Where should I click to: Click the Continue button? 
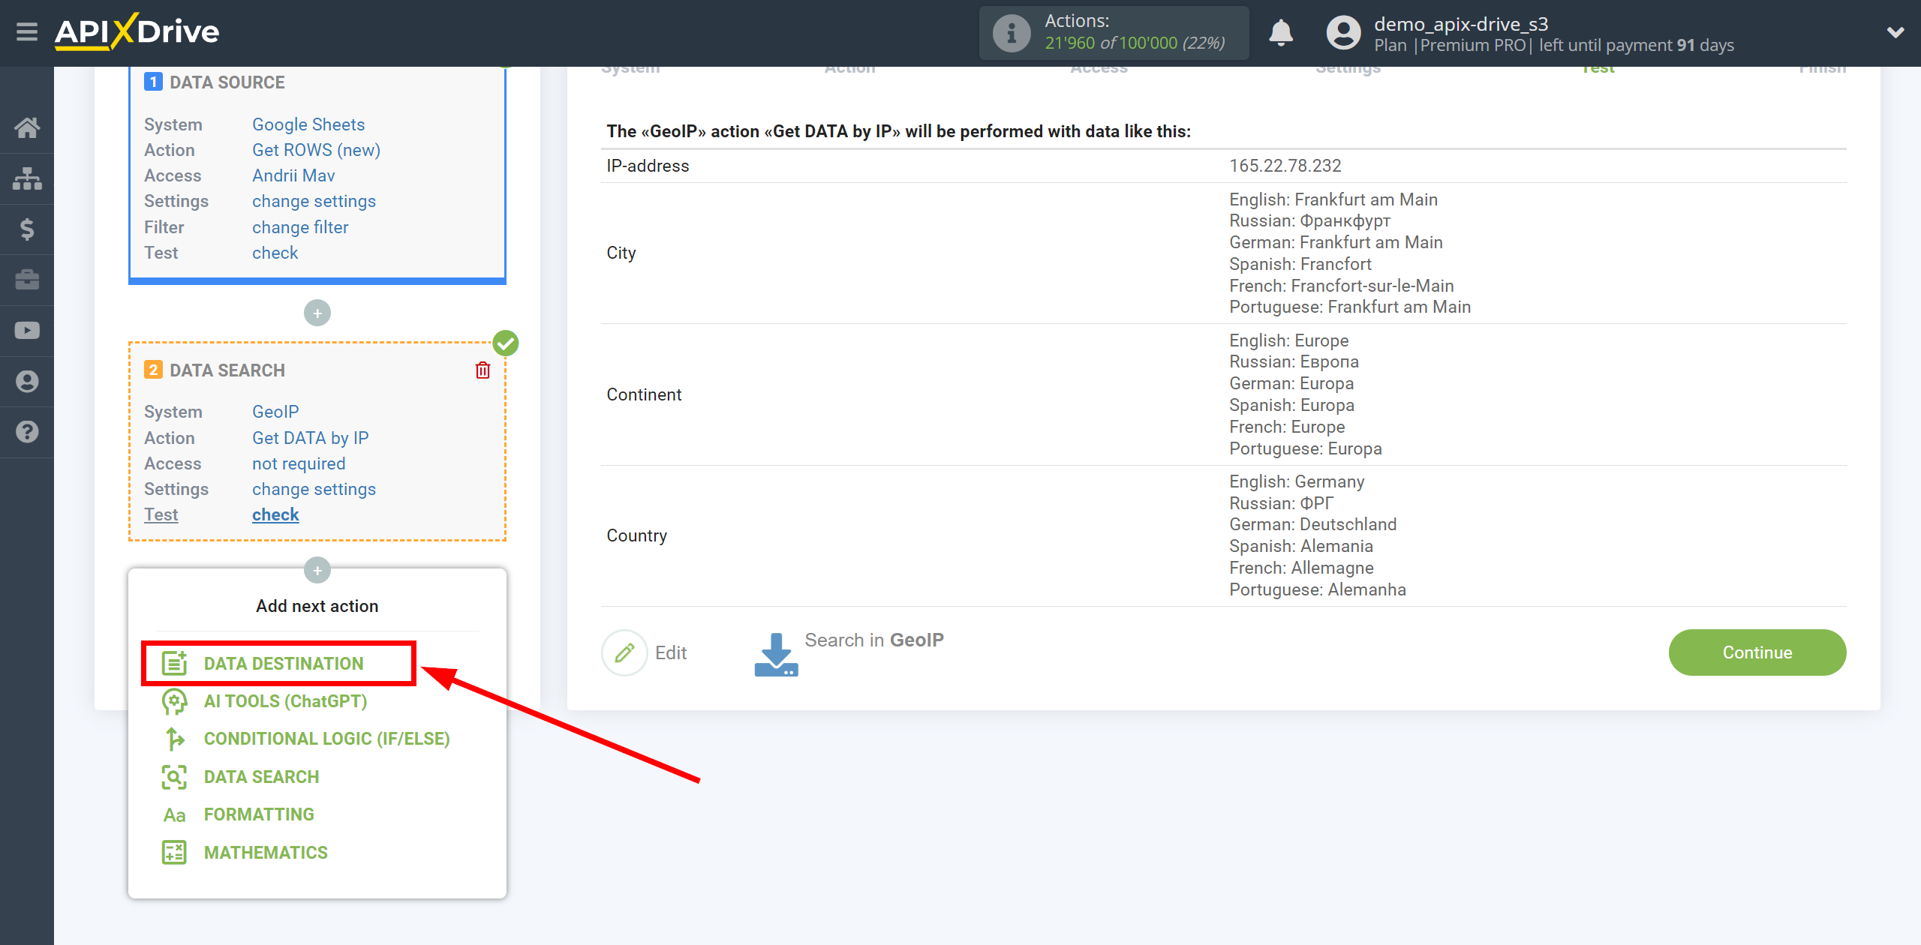[1757, 652]
